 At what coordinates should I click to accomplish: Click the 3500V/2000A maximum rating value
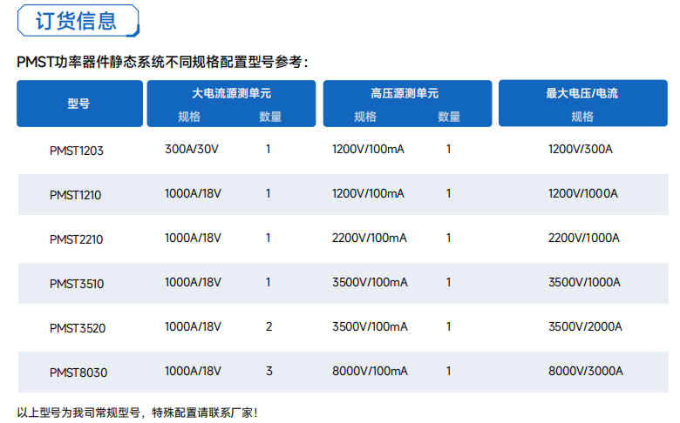[585, 326]
